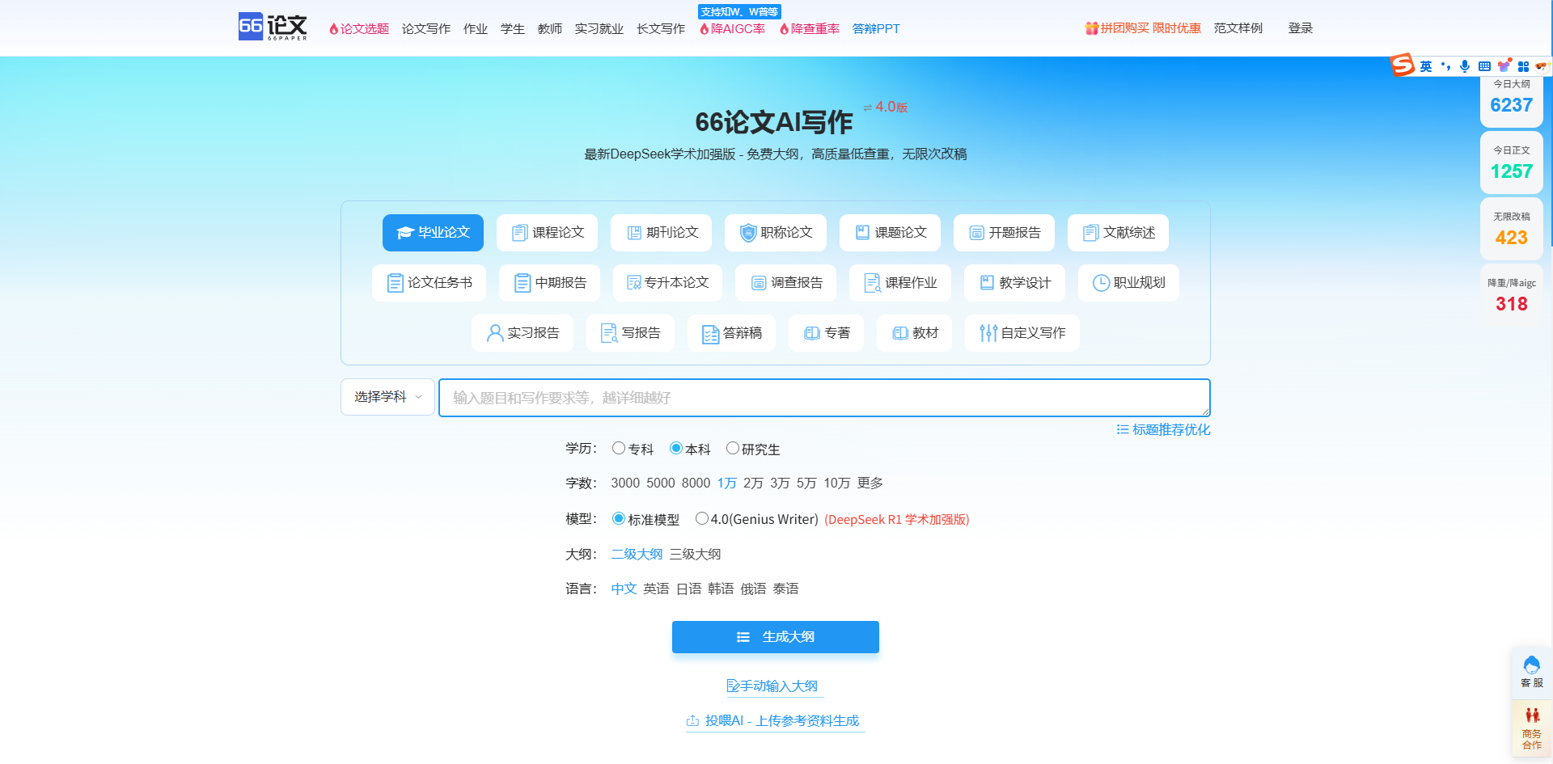
Task: Choose the 自定义写作 icon
Action: [x=987, y=333]
